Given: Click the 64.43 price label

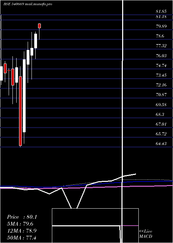Looking at the screenshot, I should pos(161,144).
